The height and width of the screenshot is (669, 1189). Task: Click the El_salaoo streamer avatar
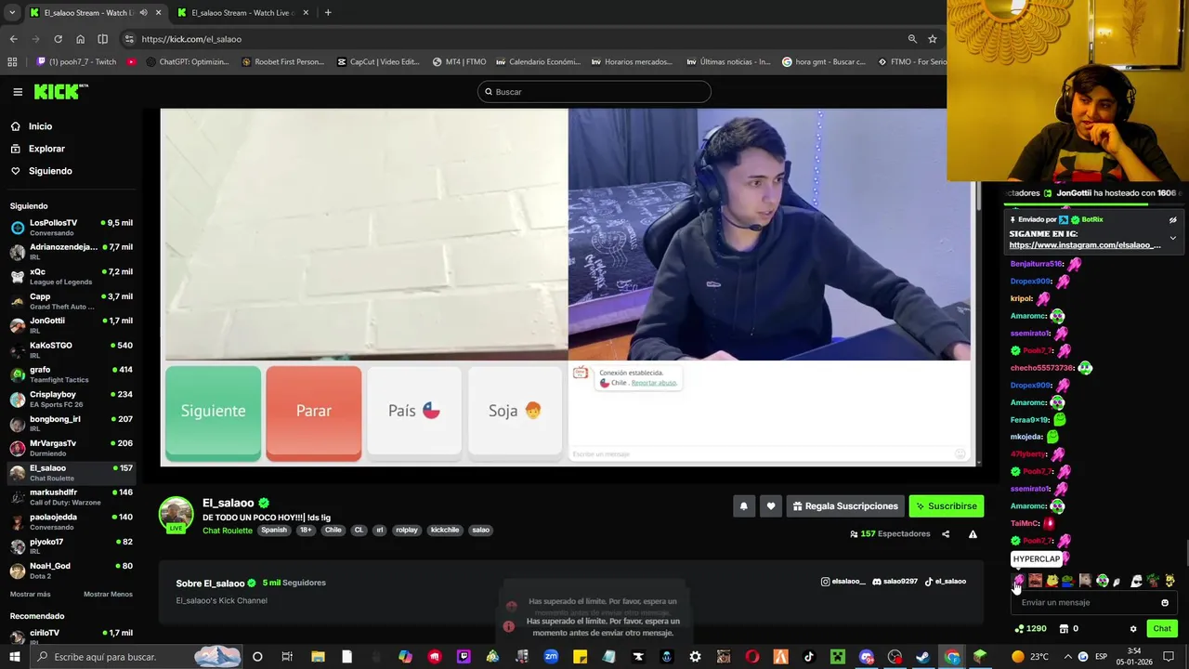click(x=176, y=513)
